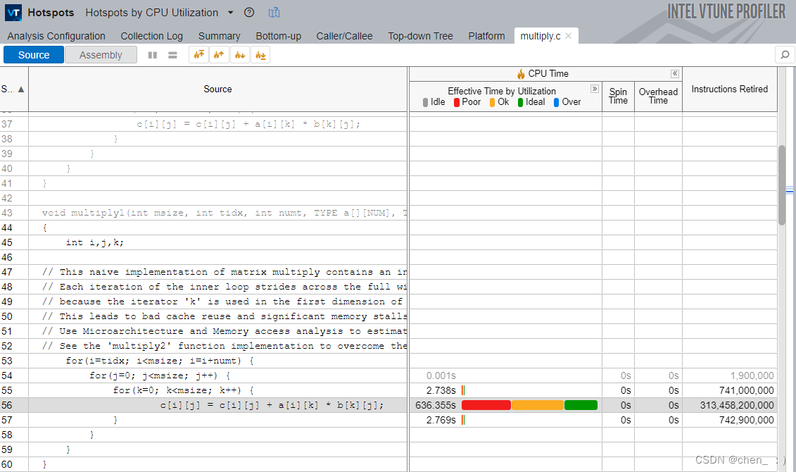Keep Source view active by clicking Source
Image resolution: width=796 pixels, height=472 pixels.
33,54
